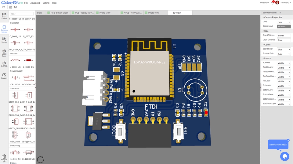Open the Project panel
Viewport: 293px width, 164px height.
point(4,16)
